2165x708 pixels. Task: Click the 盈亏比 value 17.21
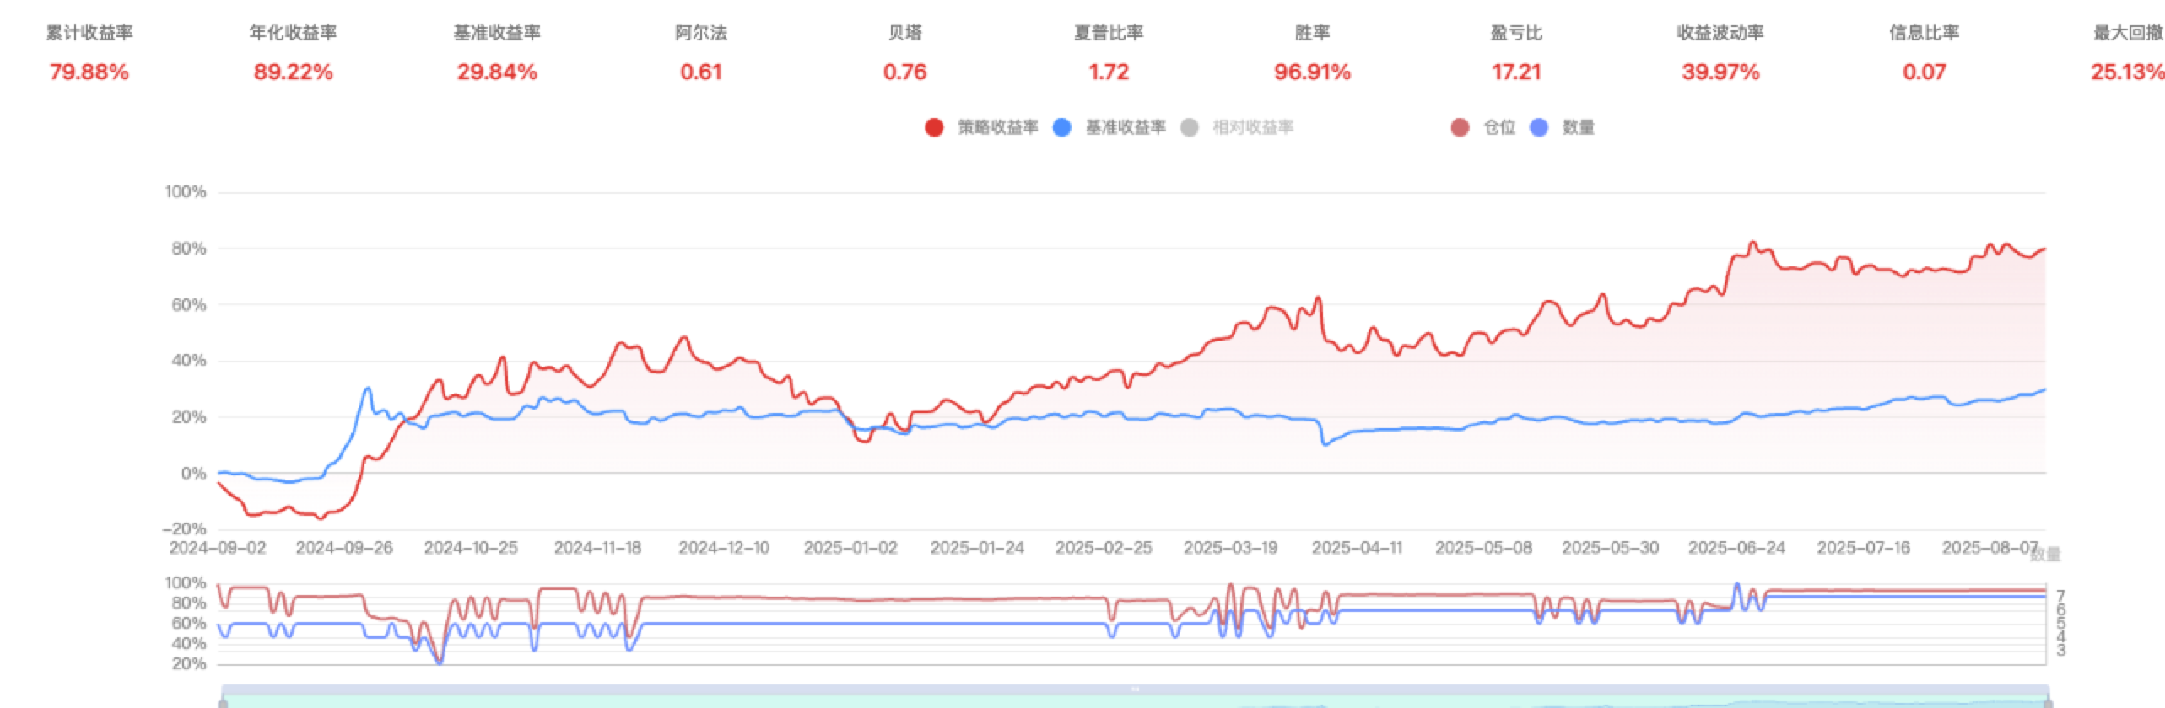[x=1516, y=72]
